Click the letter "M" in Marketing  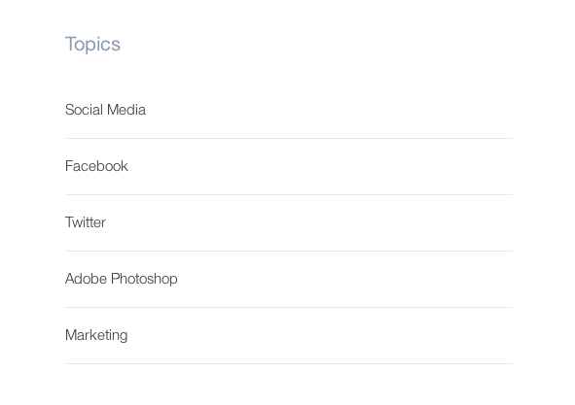[71, 335]
